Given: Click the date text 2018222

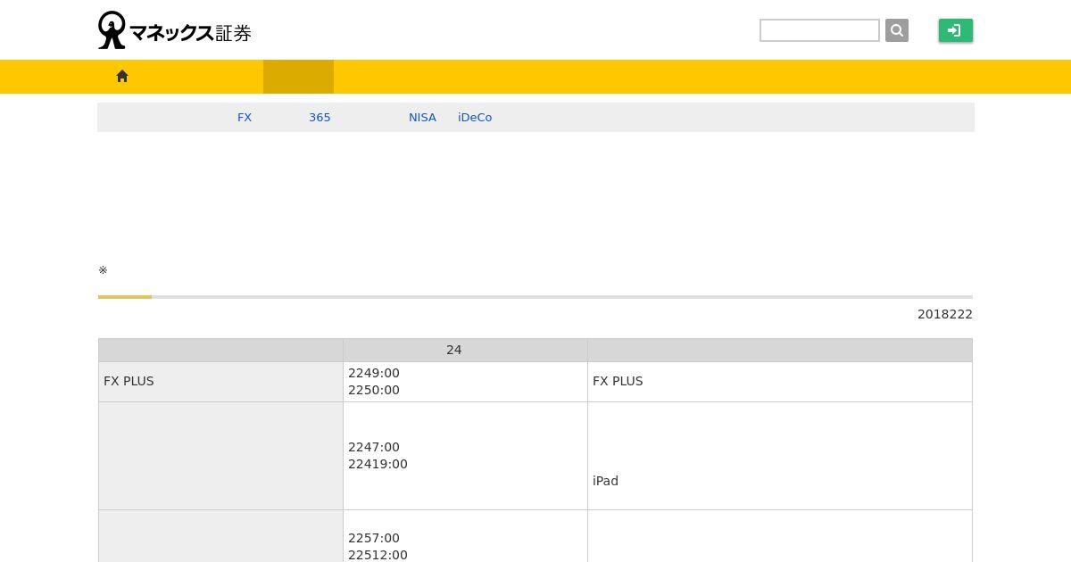Looking at the screenshot, I should click(944, 314).
